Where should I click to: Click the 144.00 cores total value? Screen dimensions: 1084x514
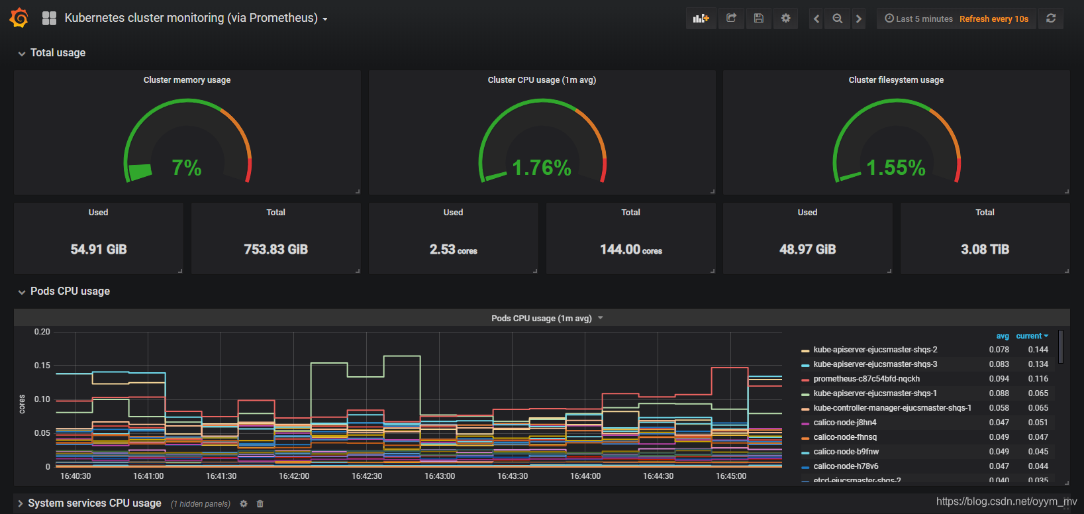click(x=630, y=249)
